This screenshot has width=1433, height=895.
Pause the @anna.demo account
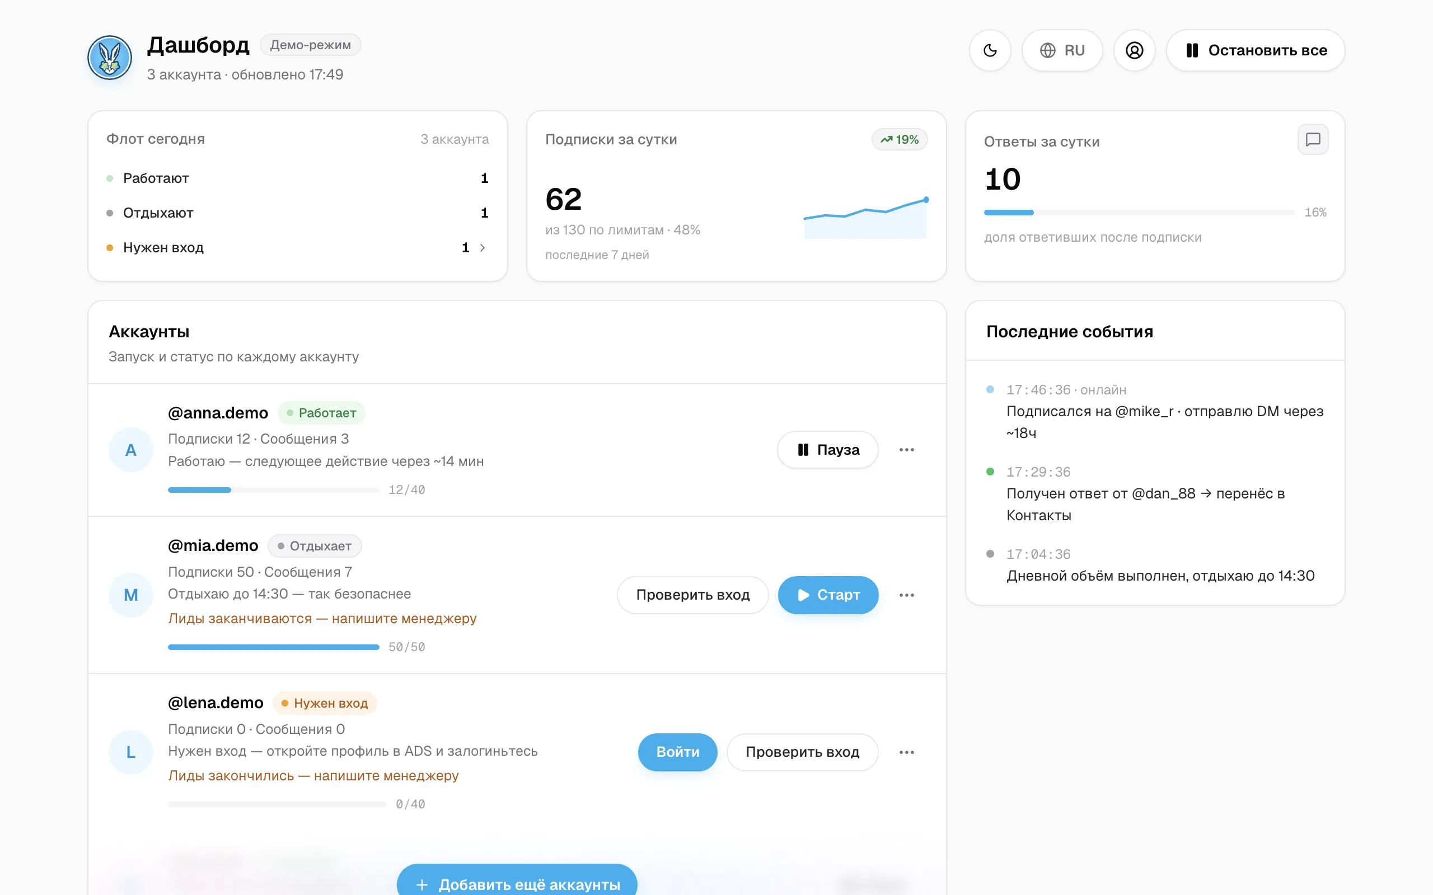(x=827, y=450)
